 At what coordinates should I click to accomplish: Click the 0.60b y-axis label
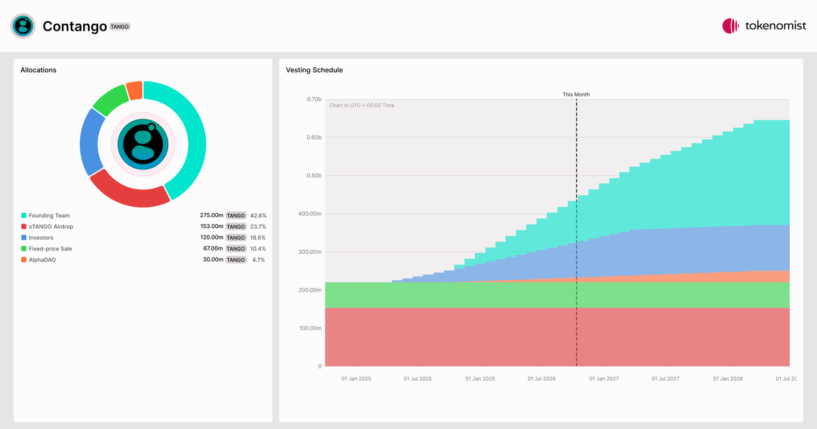314,138
